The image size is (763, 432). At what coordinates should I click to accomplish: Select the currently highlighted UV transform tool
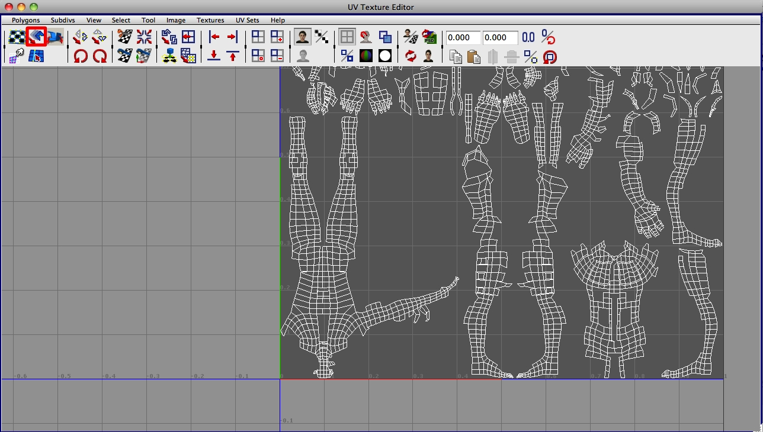36,37
